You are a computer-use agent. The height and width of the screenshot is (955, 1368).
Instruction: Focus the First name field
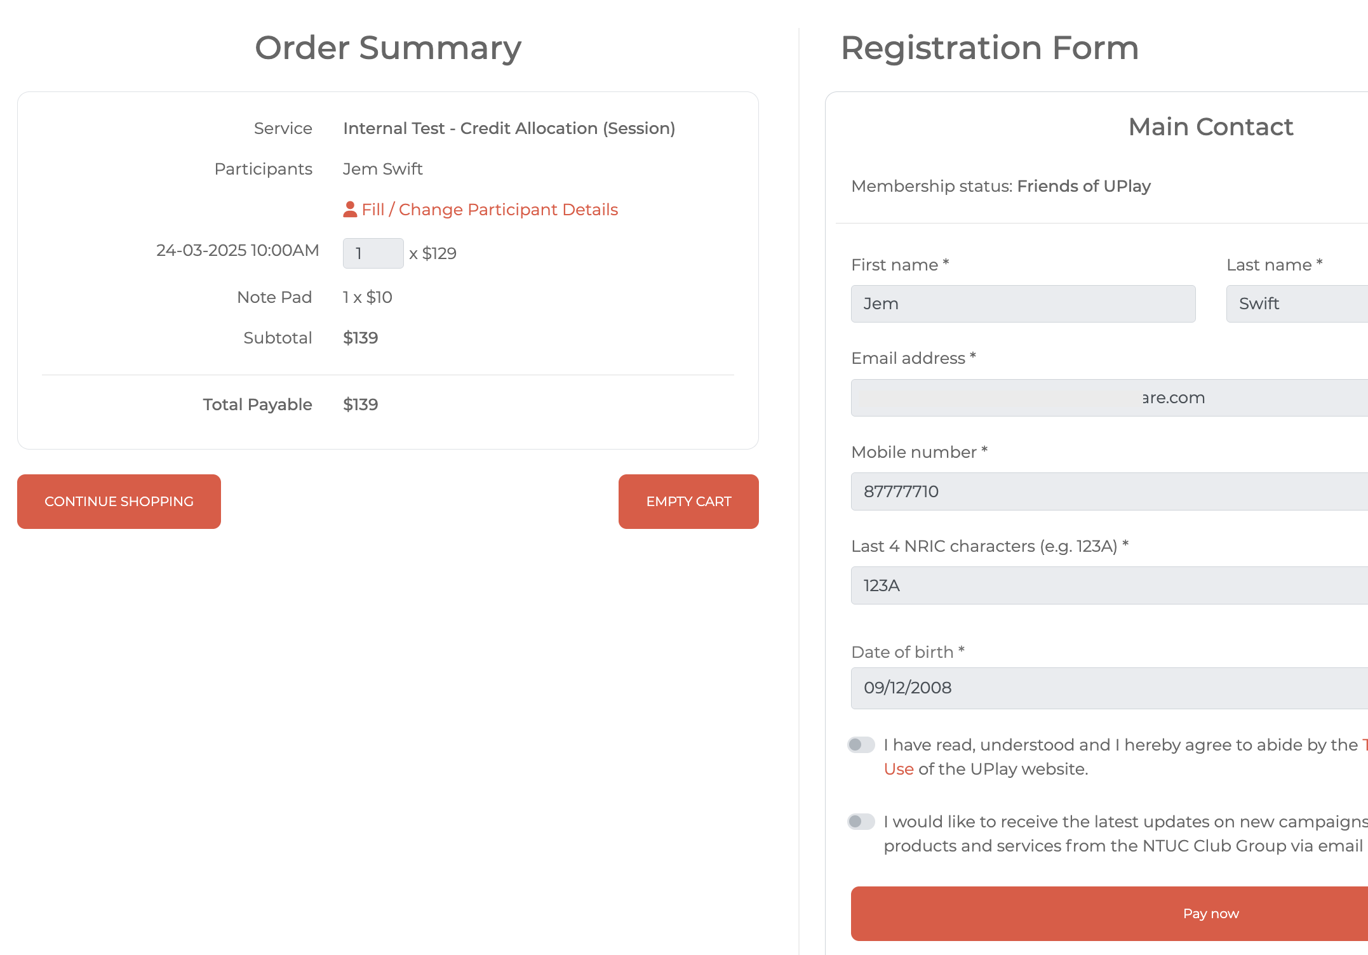click(x=1023, y=304)
